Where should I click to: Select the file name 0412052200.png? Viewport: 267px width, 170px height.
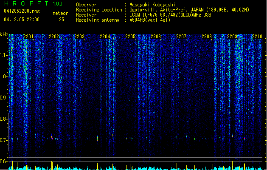22,11
